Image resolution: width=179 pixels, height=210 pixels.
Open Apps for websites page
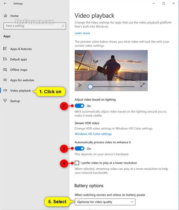(22, 80)
